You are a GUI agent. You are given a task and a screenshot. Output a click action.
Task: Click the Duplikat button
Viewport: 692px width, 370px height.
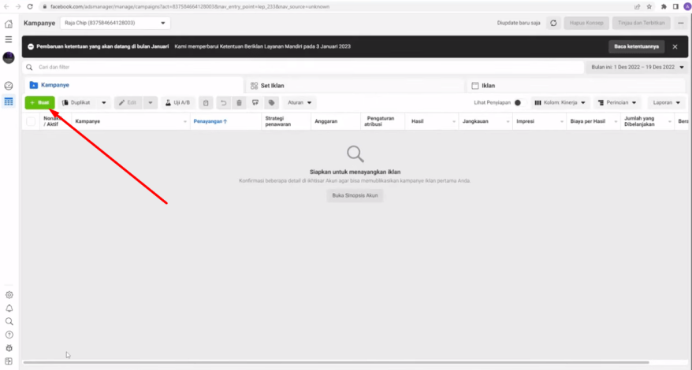pos(76,103)
